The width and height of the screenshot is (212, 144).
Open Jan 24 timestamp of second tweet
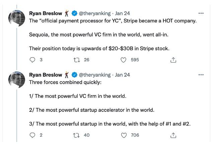point(123,75)
